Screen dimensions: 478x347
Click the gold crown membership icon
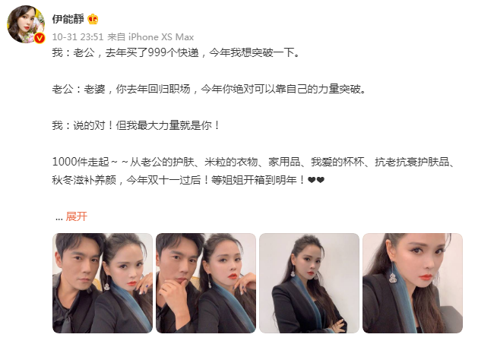pos(93,19)
